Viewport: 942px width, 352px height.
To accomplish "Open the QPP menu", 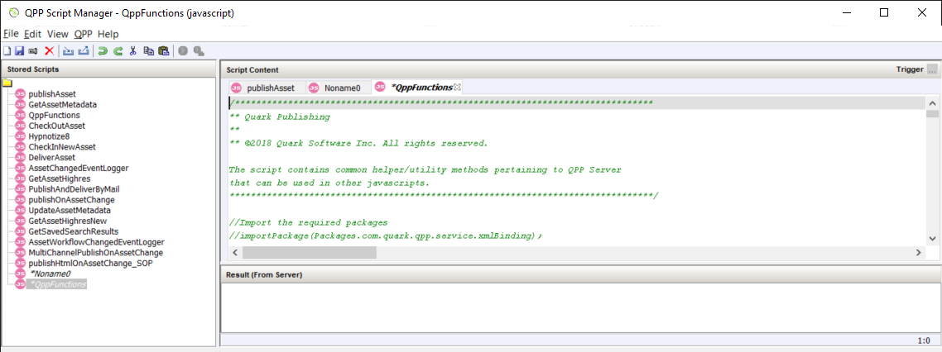I will point(83,34).
